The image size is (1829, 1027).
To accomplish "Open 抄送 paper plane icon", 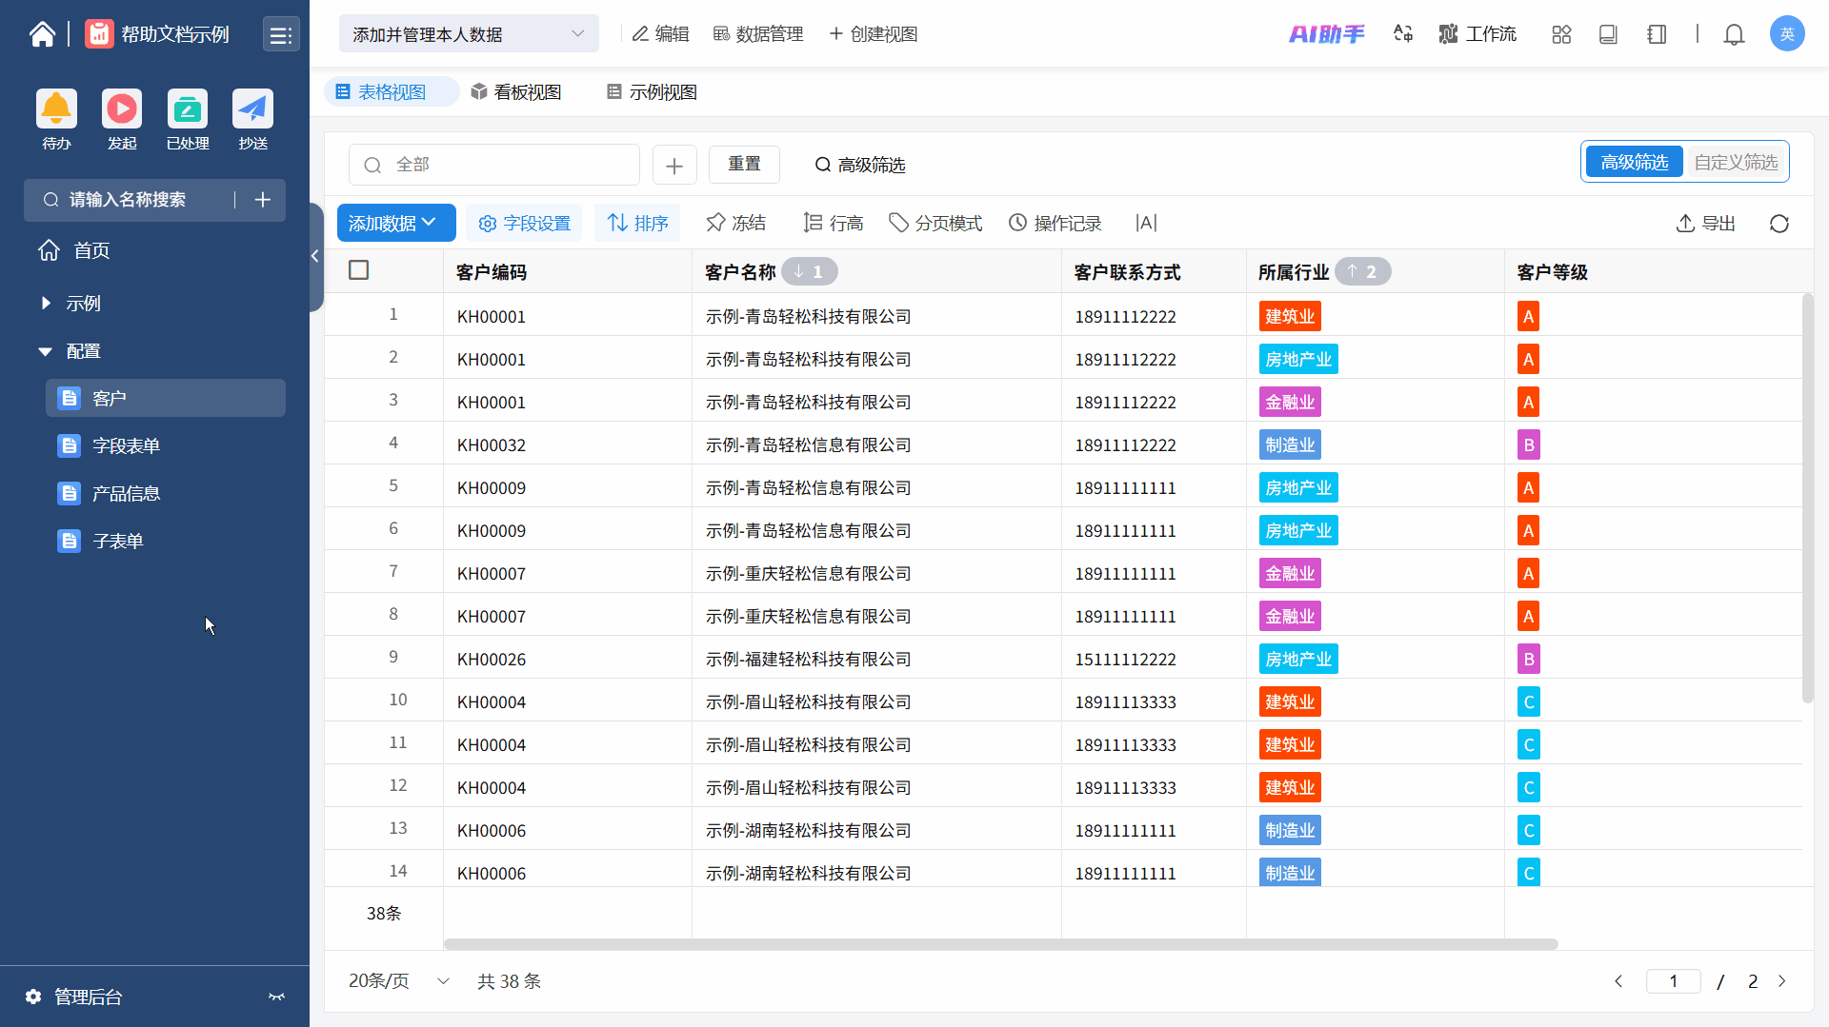I will click(x=252, y=109).
